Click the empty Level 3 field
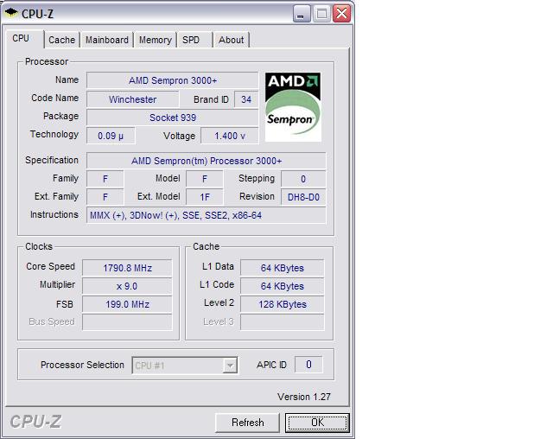Screen dimensions: 553x439 coord(283,322)
